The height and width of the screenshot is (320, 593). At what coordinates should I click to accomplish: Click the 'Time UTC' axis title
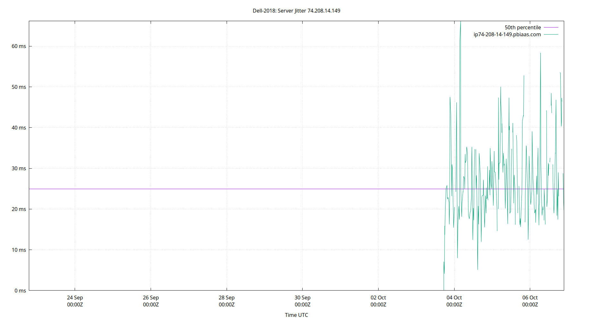coord(296,315)
